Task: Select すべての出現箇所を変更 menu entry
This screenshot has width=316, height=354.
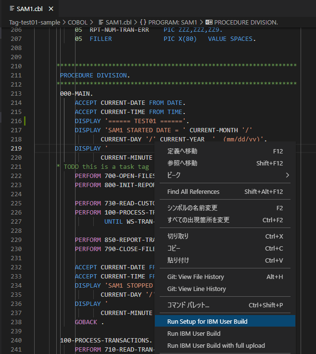Action: coord(225,220)
